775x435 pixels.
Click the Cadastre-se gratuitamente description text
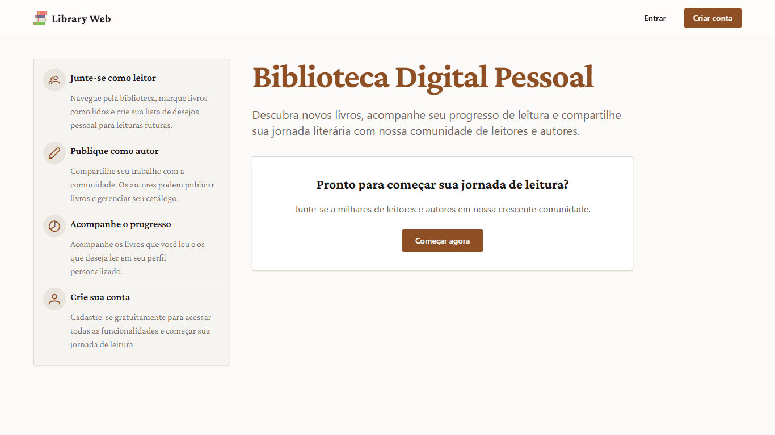[140, 331]
